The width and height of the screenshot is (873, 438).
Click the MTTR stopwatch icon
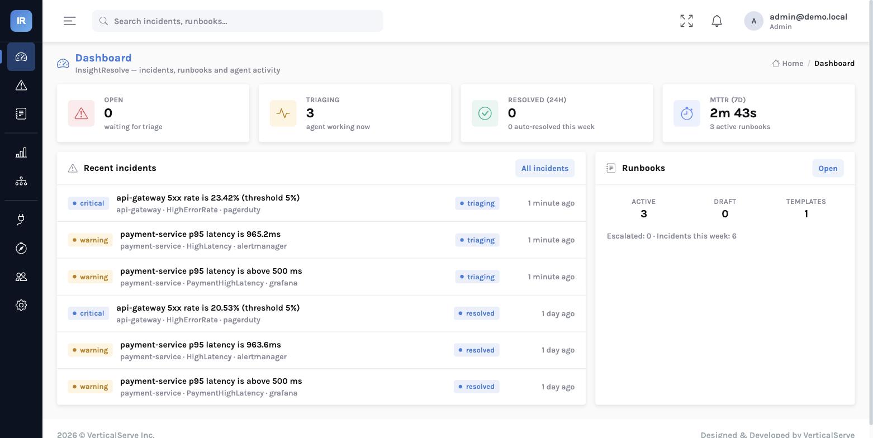coord(687,113)
